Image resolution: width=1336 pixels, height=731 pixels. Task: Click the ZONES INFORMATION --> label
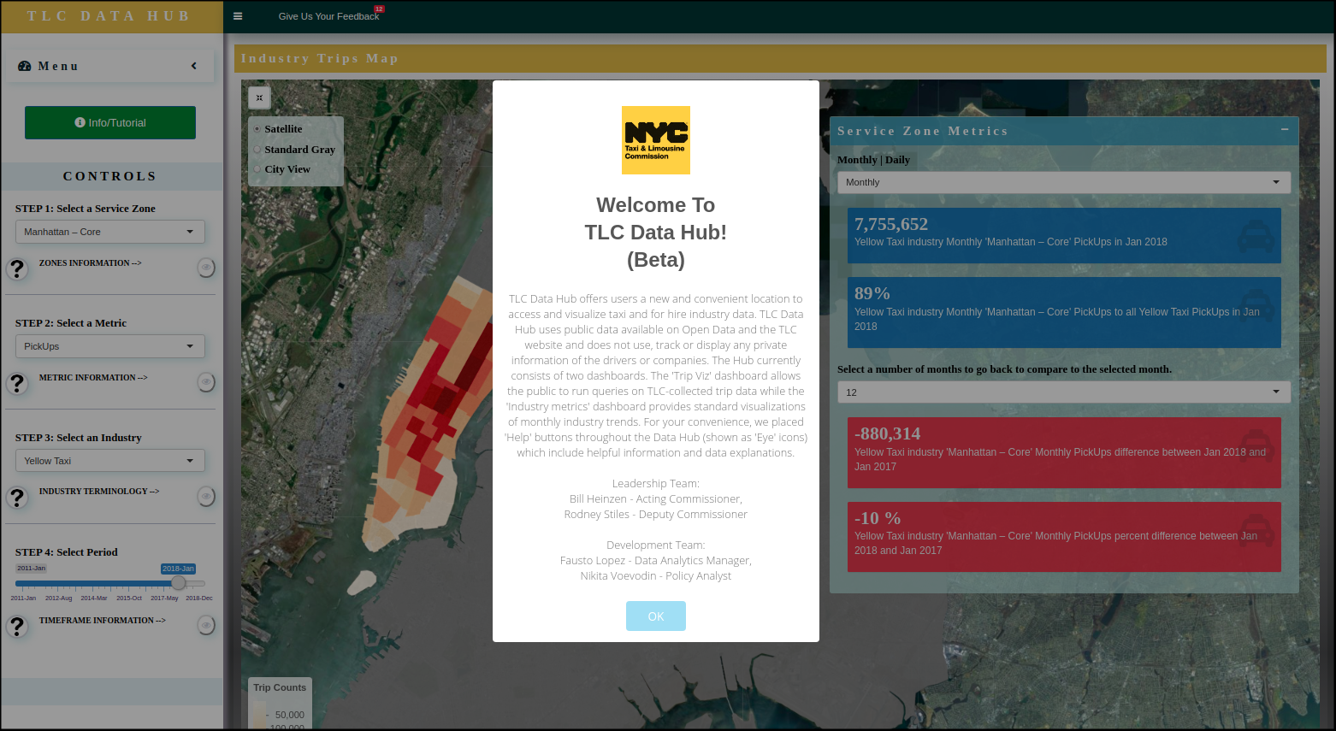point(90,263)
